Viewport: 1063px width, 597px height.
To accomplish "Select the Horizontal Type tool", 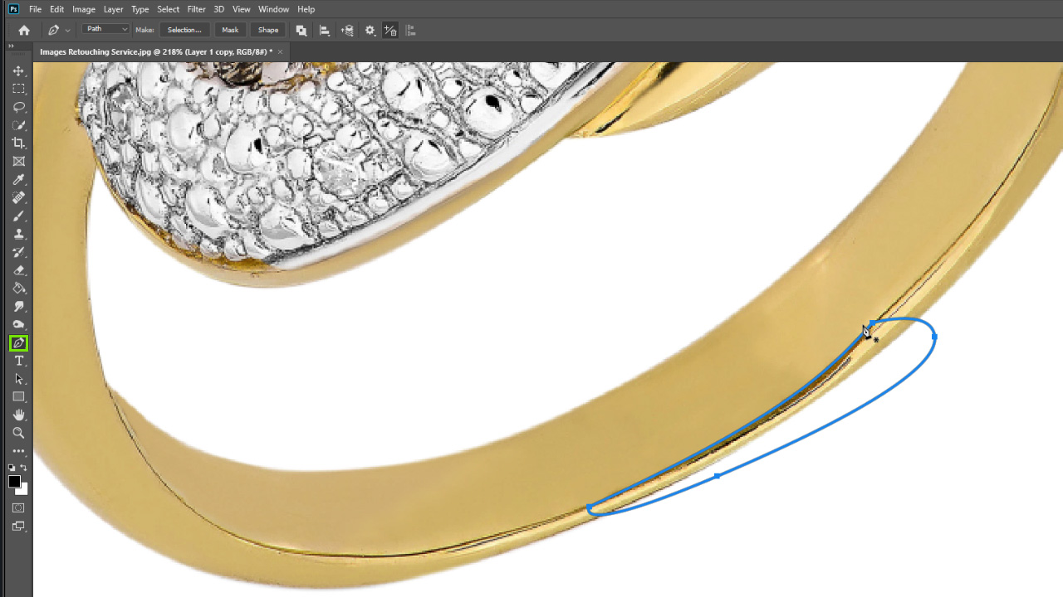I will [18, 361].
